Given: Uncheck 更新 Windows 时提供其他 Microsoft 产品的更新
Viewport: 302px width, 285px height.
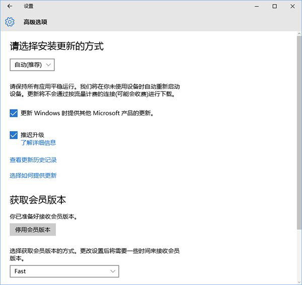Looking at the screenshot, I should (14, 113).
